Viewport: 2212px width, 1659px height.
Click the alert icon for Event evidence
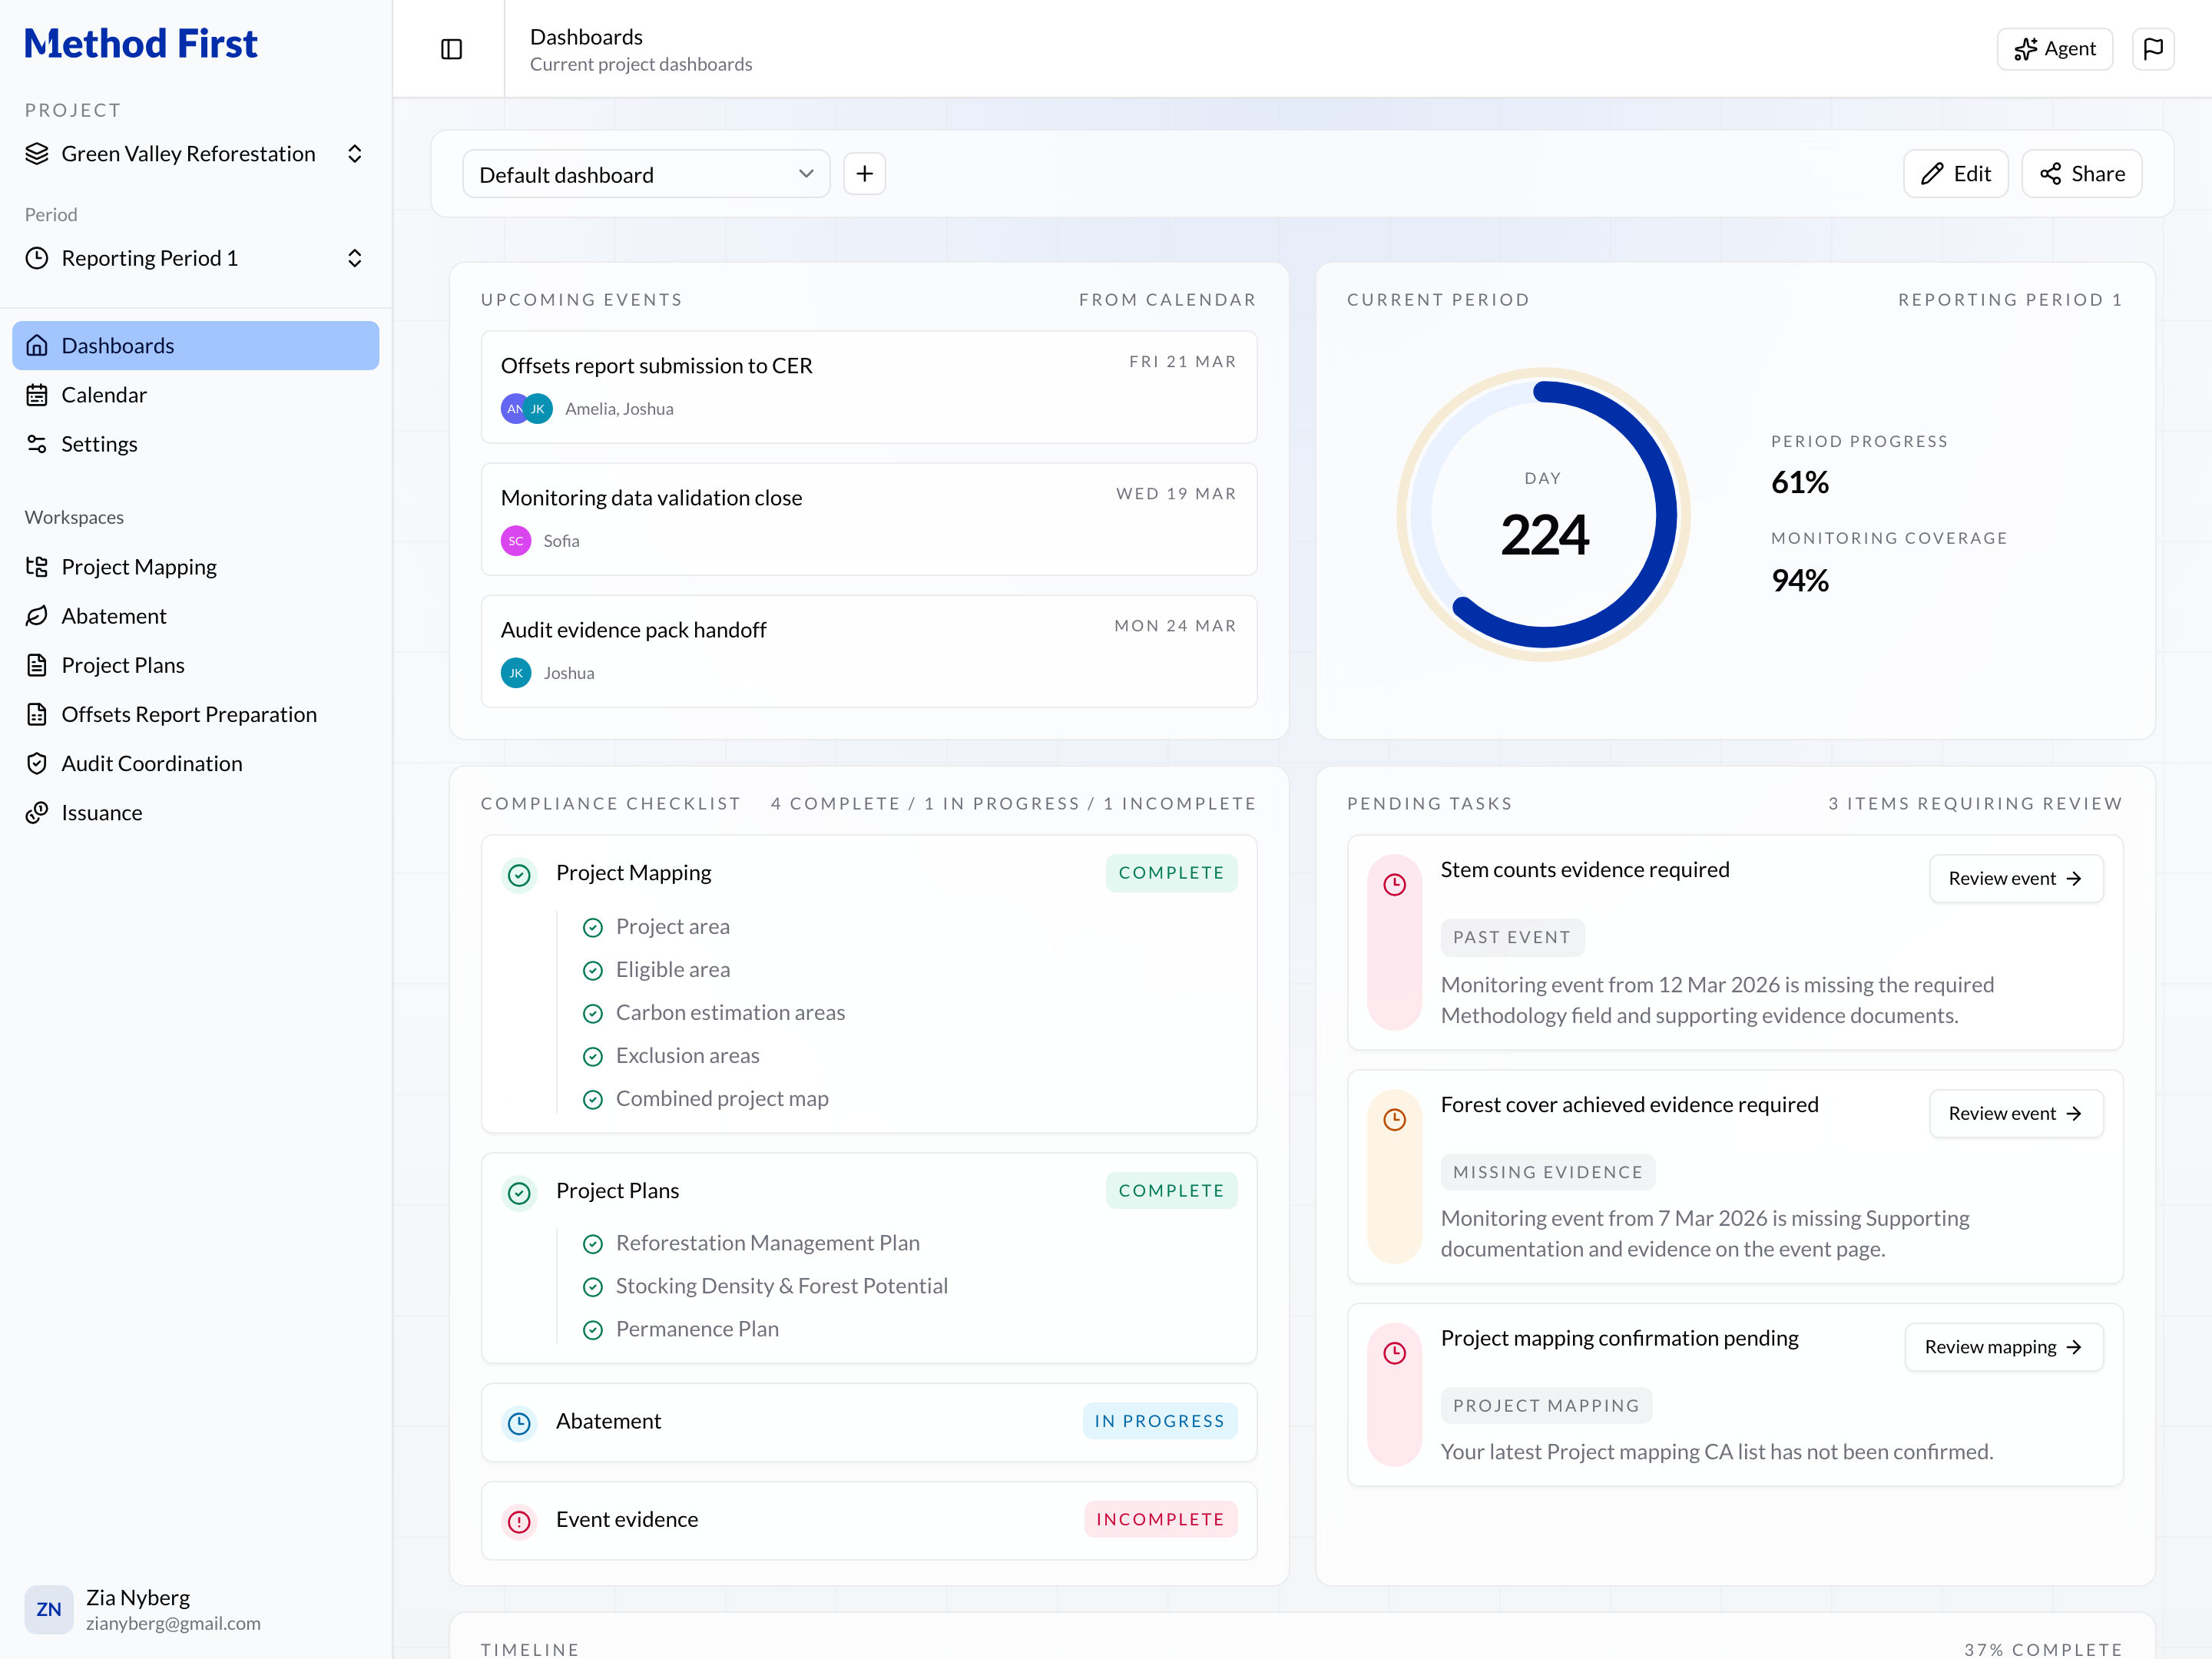[x=519, y=1521]
